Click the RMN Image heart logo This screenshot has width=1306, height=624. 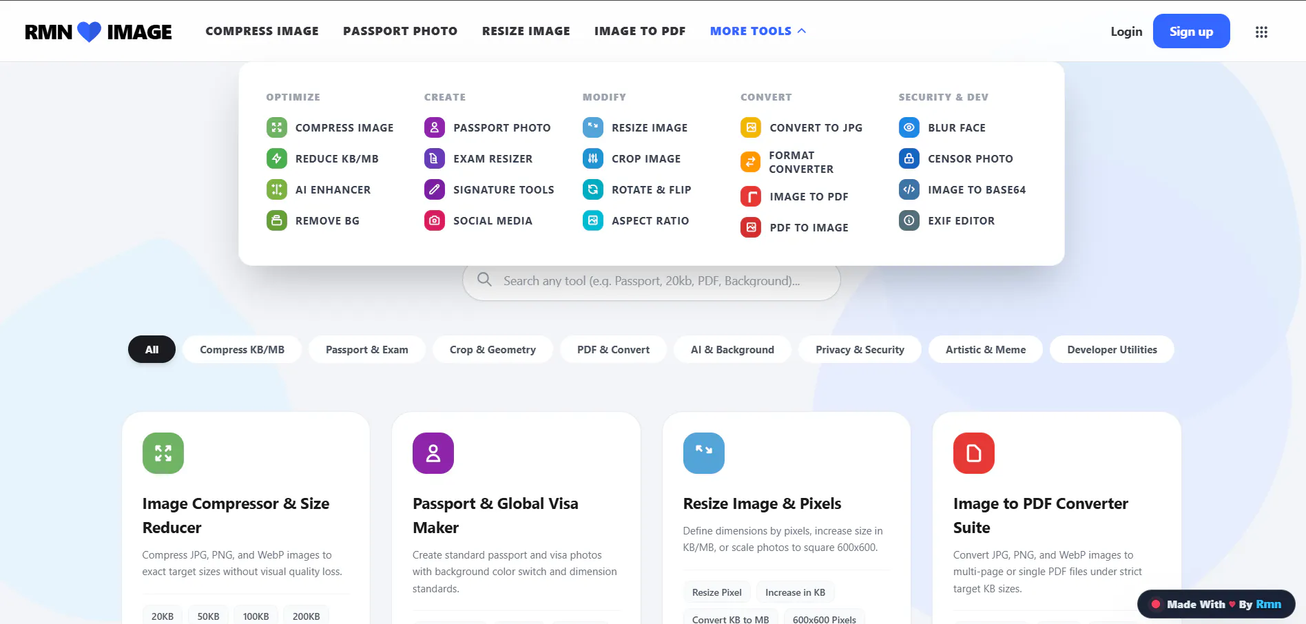point(89,32)
